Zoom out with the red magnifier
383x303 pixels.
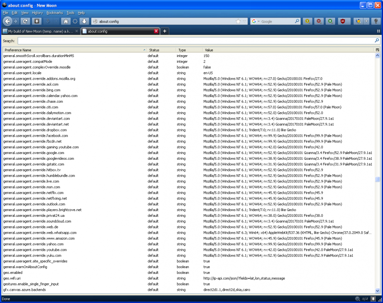[319, 21]
